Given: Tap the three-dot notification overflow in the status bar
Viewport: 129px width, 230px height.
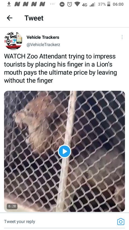Looking at the screenshot, I should (52, 4).
